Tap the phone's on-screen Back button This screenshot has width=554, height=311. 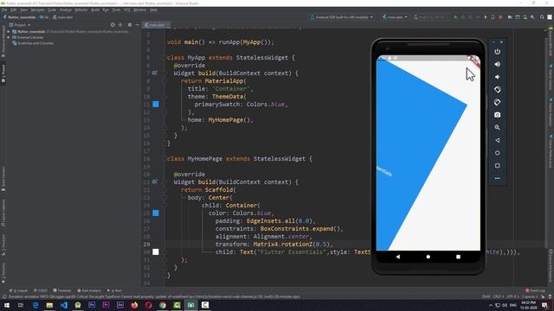click(x=398, y=257)
